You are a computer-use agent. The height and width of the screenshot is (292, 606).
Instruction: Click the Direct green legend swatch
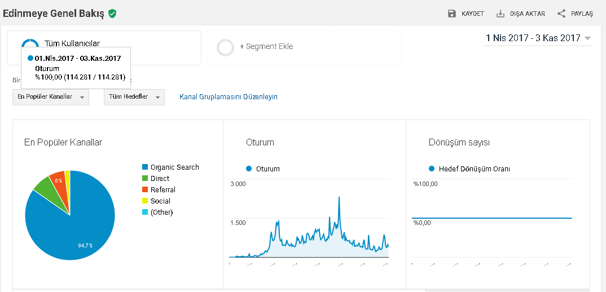(145, 179)
